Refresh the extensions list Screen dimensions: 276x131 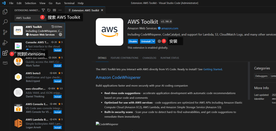click(x=49, y=10)
